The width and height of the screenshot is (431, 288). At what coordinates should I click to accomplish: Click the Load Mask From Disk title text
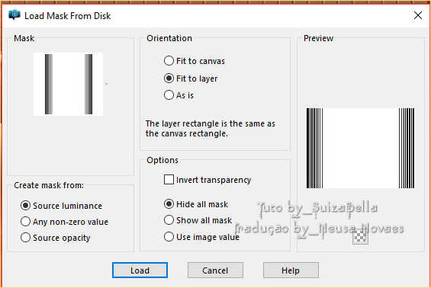click(x=68, y=16)
